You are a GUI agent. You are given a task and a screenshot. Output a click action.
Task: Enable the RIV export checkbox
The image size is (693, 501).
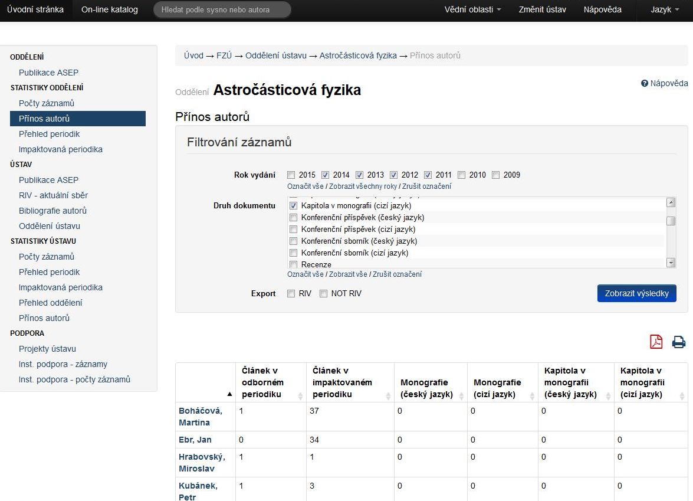click(291, 294)
